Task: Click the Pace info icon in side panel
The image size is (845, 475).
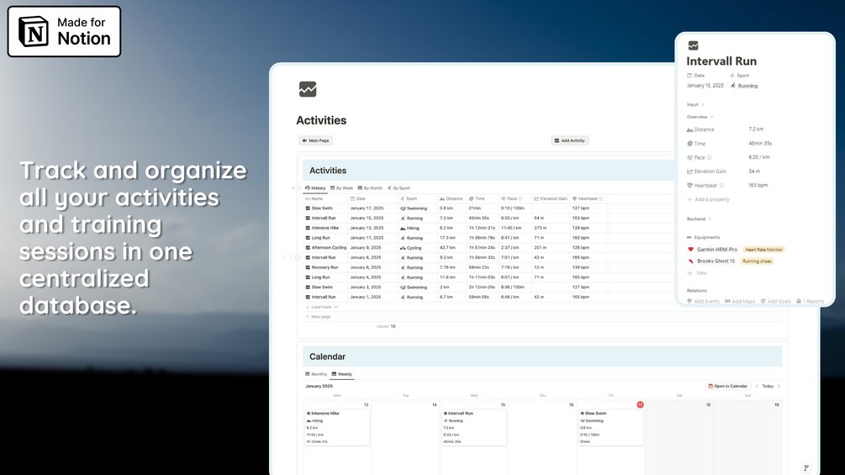Action: coord(709,158)
